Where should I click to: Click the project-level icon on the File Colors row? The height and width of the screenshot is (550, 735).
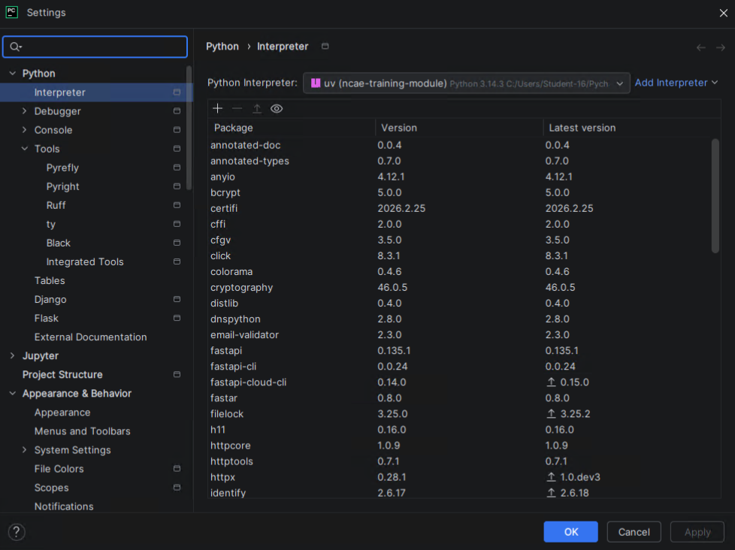(177, 469)
